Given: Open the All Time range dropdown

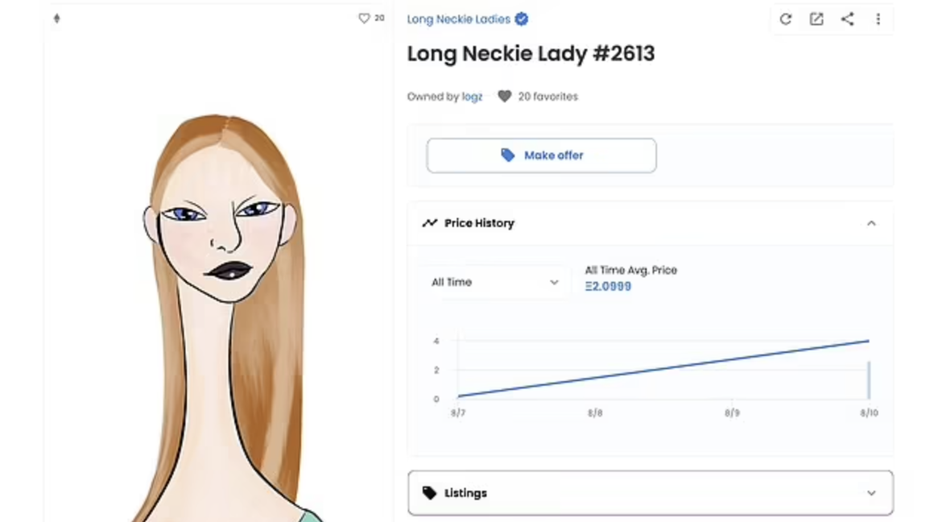Looking at the screenshot, I should click(x=494, y=283).
